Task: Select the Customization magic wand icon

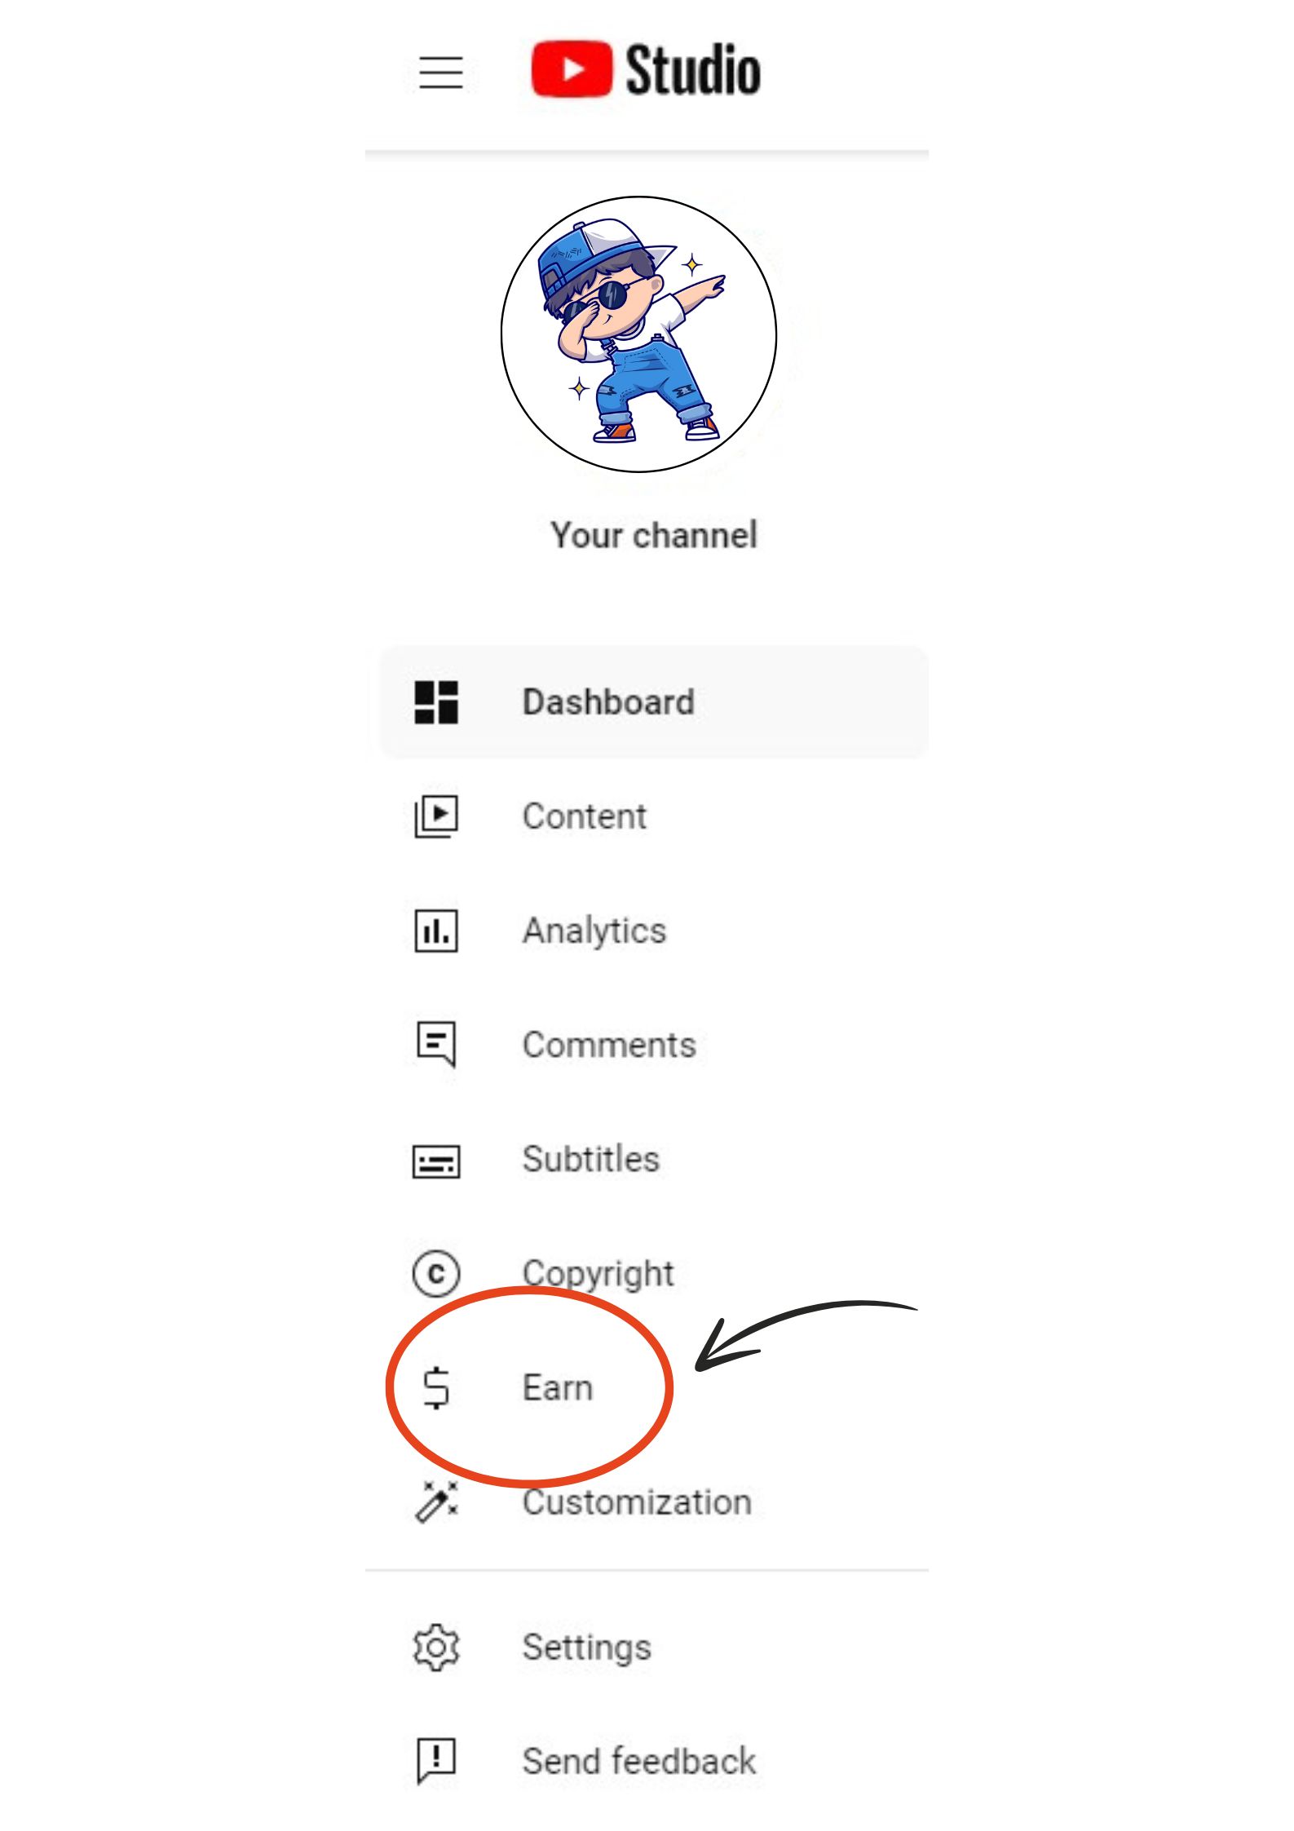Action: (435, 1502)
